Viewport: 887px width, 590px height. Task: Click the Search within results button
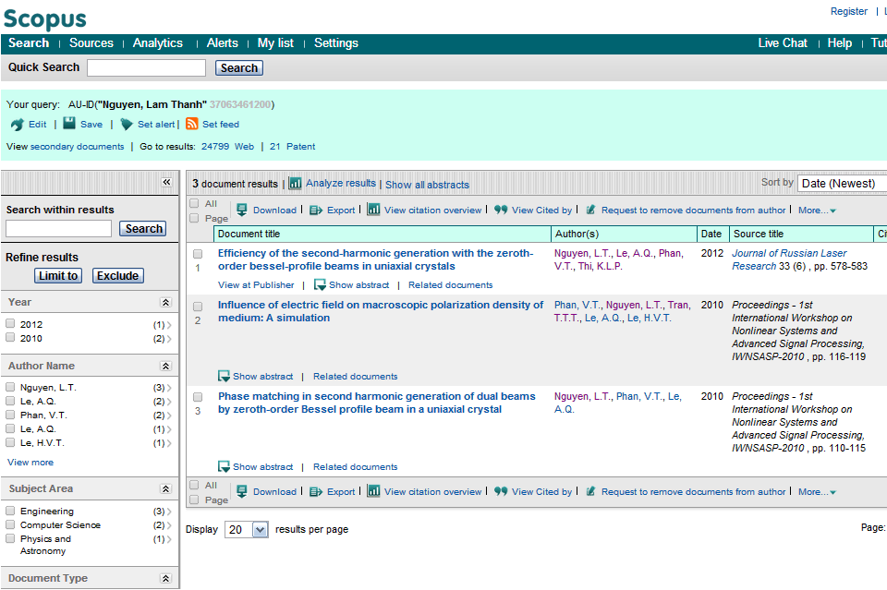[x=144, y=228]
